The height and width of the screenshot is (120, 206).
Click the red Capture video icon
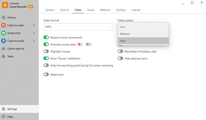click(4, 25)
